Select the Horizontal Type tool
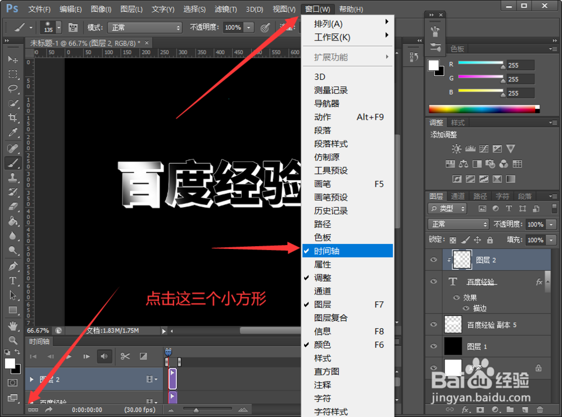 click(x=13, y=281)
